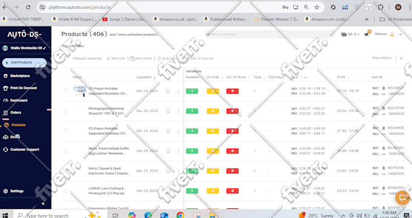Open Marketplace in the sidebar
The width and height of the screenshot is (412, 218).
click(20, 76)
